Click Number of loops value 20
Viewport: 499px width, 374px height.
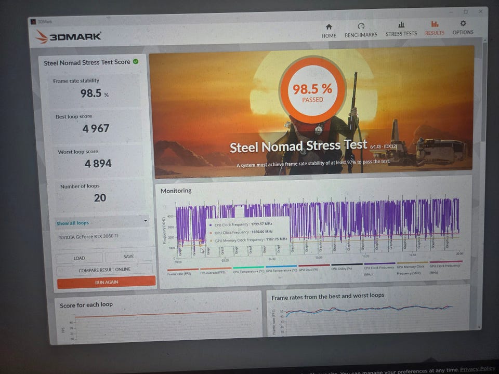pyautogui.click(x=100, y=198)
